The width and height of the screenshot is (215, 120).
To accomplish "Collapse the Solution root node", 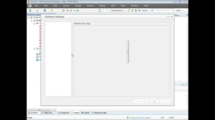I will (x=28, y=18).
